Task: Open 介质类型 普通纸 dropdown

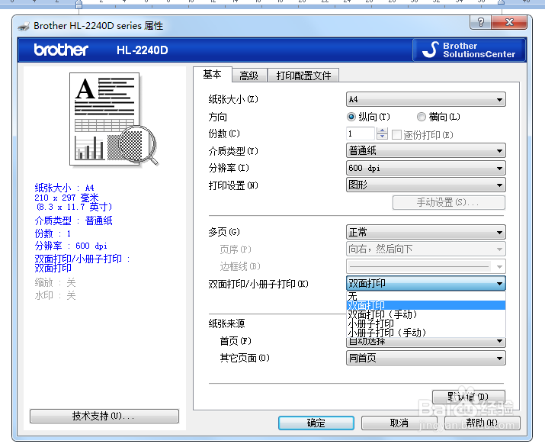Action: pyautogui.click(x=426, y=150)
